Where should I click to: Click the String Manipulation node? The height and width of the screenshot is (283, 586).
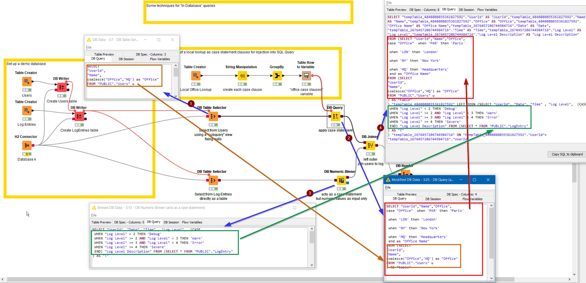click(242, 76)
